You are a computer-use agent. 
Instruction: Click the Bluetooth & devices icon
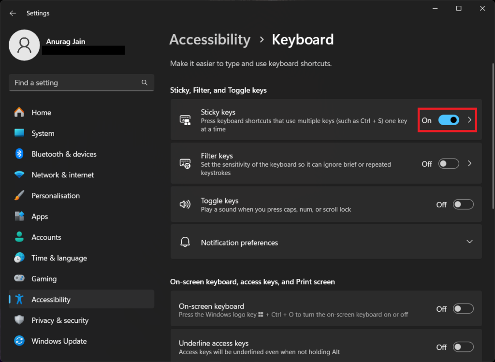pyautogui.click(x=18, y=154)
